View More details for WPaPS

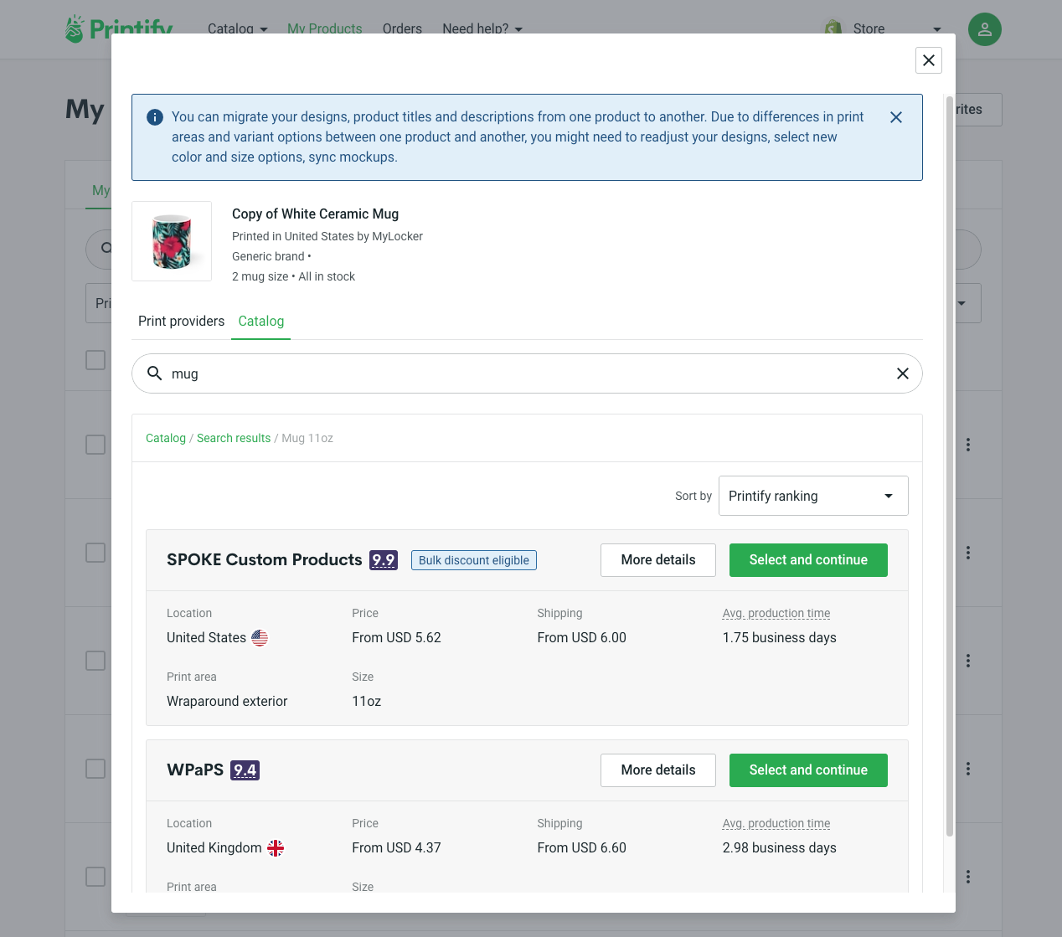(x=658, y=770)
